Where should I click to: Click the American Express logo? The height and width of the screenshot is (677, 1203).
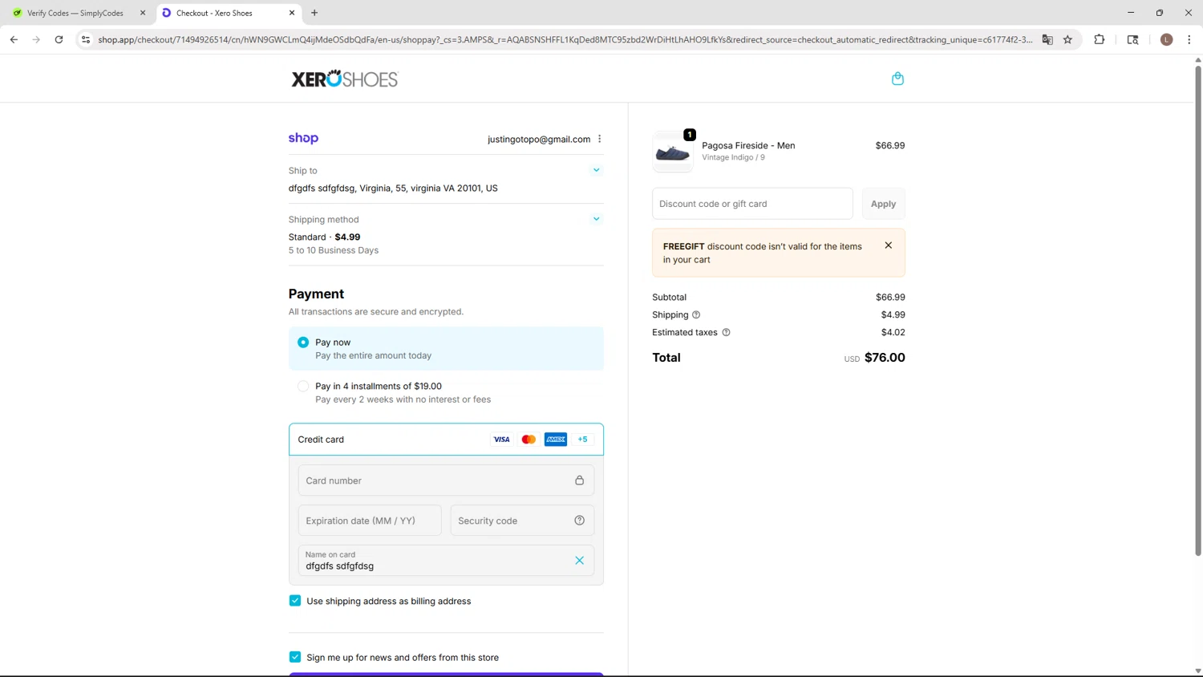[555, 440]
